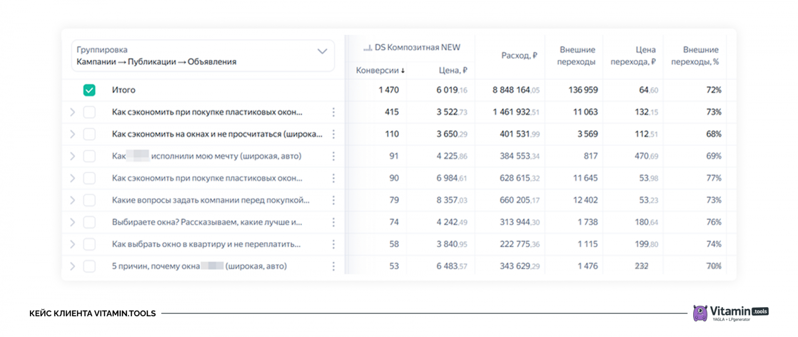Image resolution: width=798 pixels, height=337 pixels.
Task: Open options menu for "5 причин, почему окна" row
Action: click(x=333, y=266)
